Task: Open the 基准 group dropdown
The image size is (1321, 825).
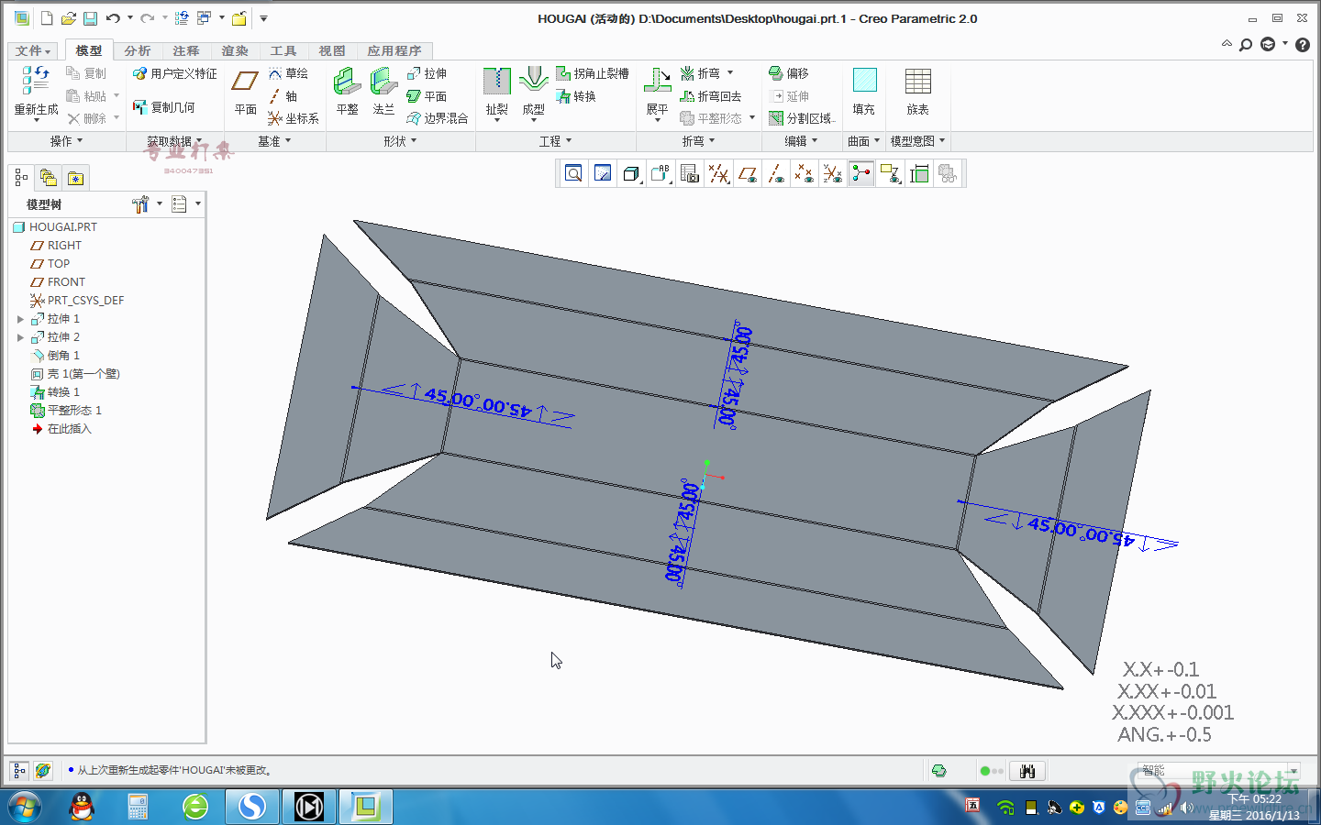Action: [274, 141]
